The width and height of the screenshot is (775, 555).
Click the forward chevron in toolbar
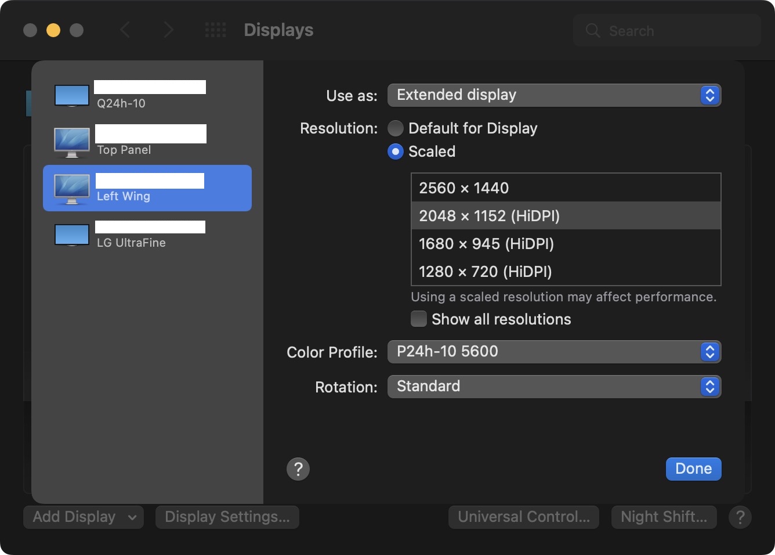coord(168,30)
